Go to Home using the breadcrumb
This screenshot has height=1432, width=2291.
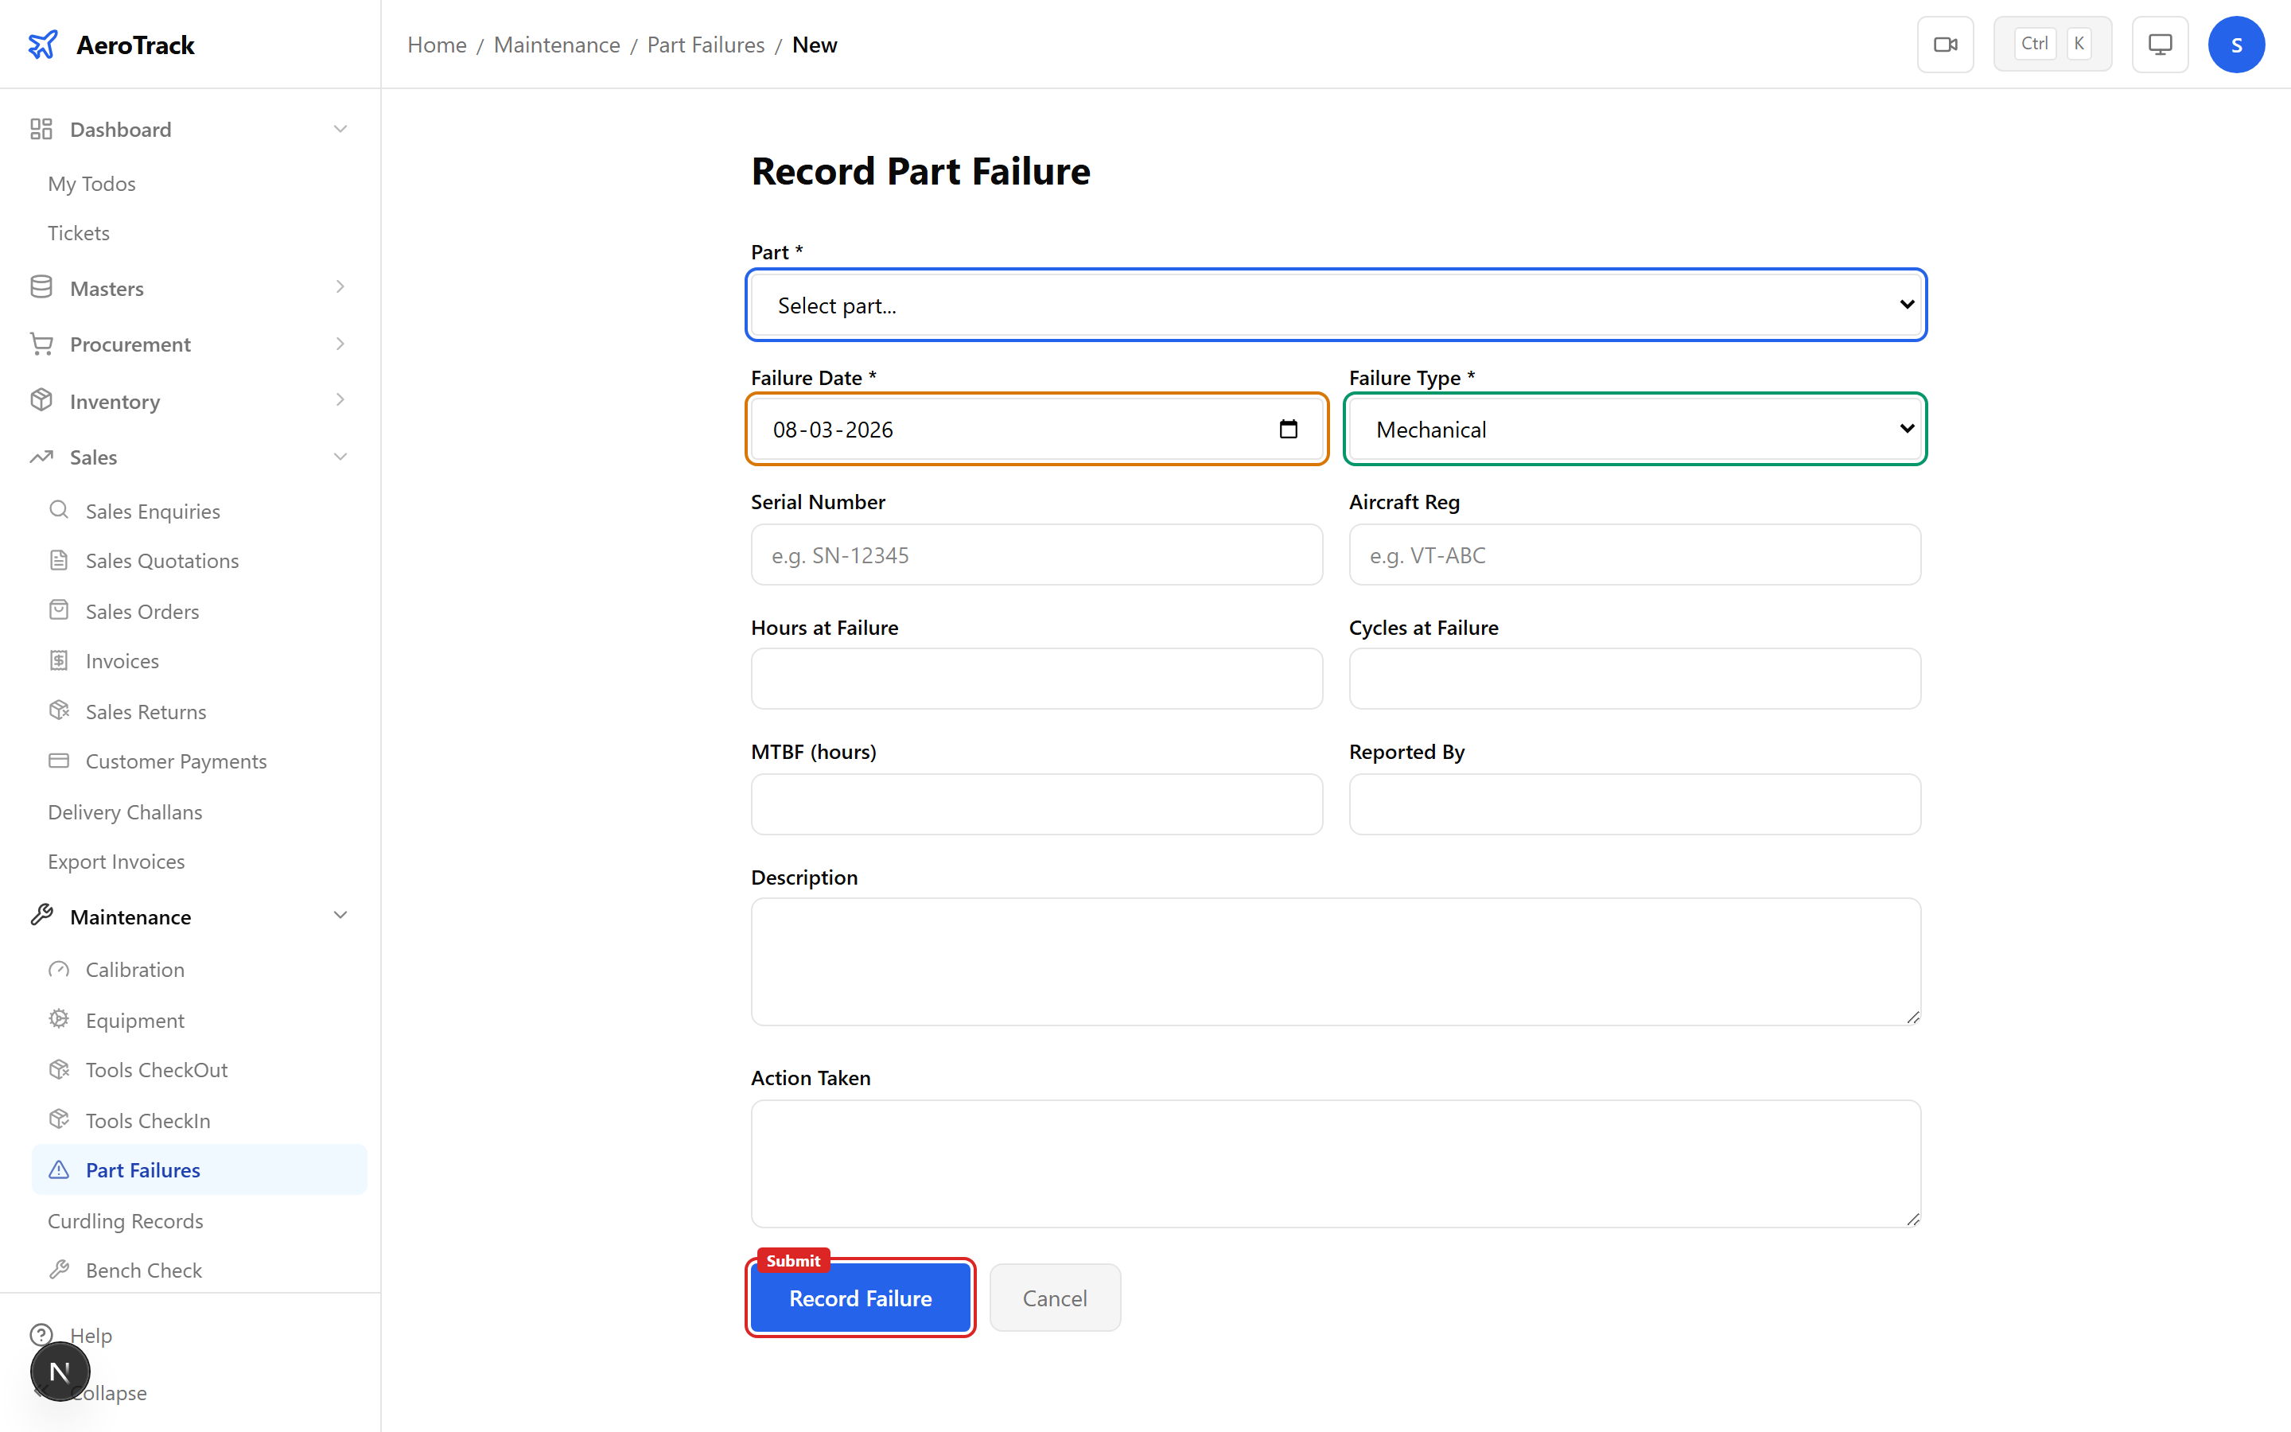pyautogui.click(x=437, y=45)
